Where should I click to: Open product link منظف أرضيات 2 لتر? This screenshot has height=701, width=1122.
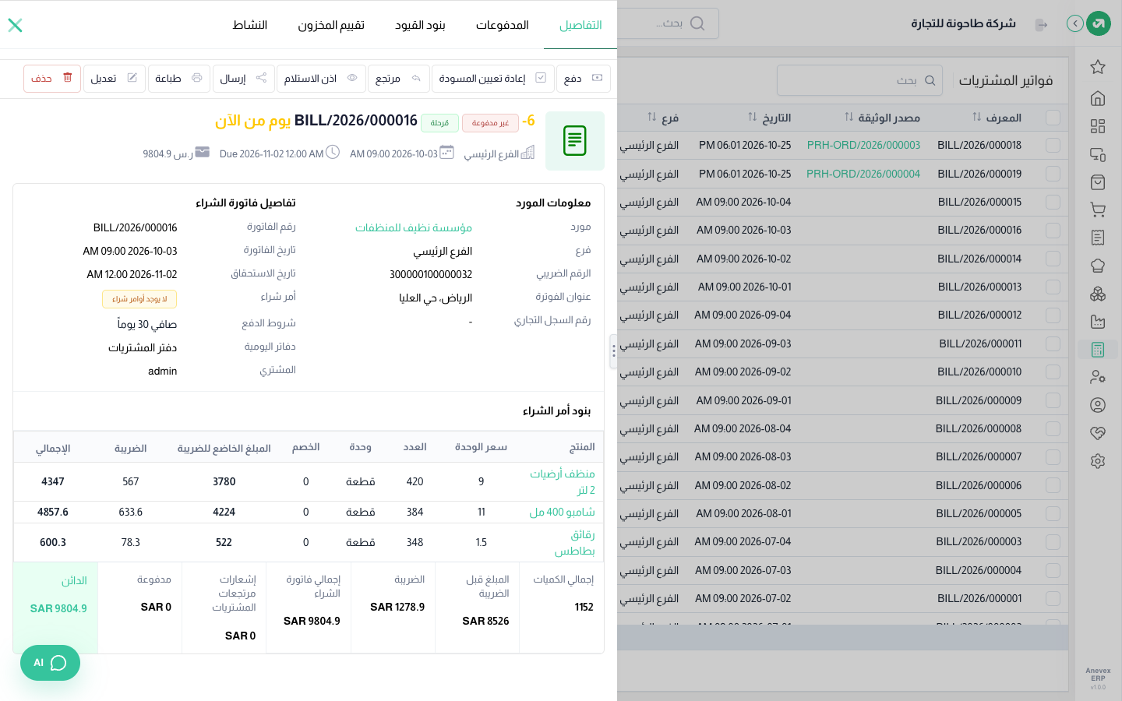(x=563, y=481)
